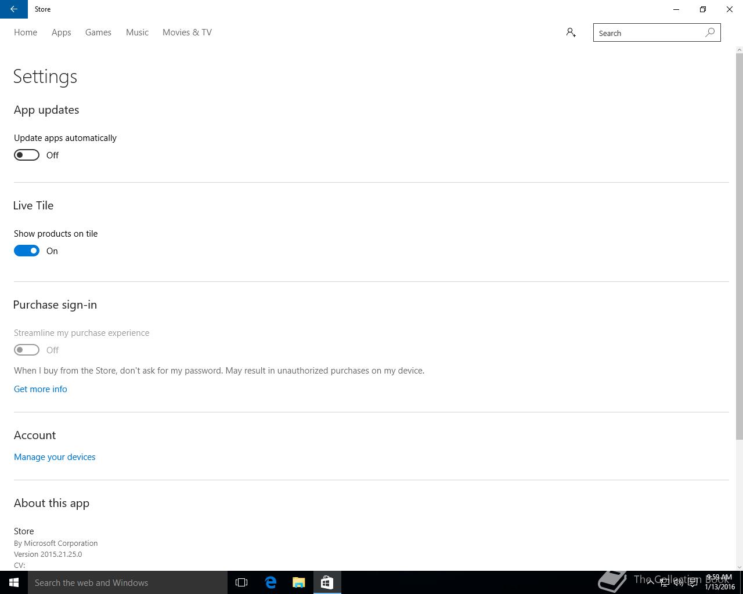Open the Windows Start menu
Image resolution: width=743 pixels, height=594 pixels.
click(14, 582)
